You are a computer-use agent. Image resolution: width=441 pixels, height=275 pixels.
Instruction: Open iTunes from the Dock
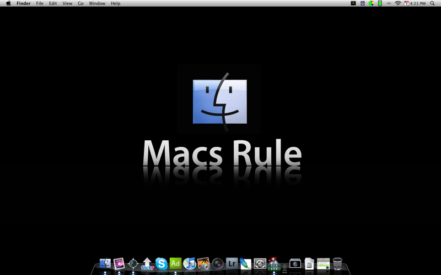click(x=190, y=264)
